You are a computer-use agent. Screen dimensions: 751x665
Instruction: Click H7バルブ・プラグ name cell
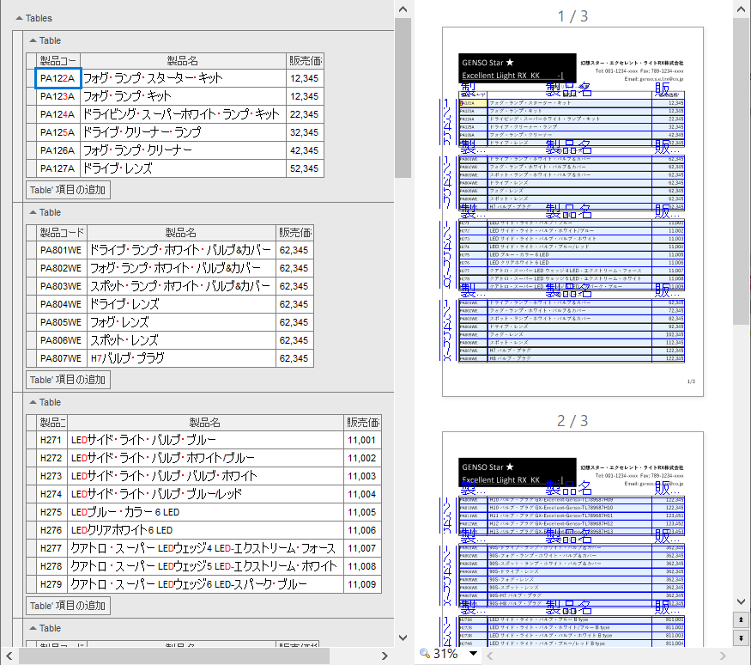[x=181, y=358]
